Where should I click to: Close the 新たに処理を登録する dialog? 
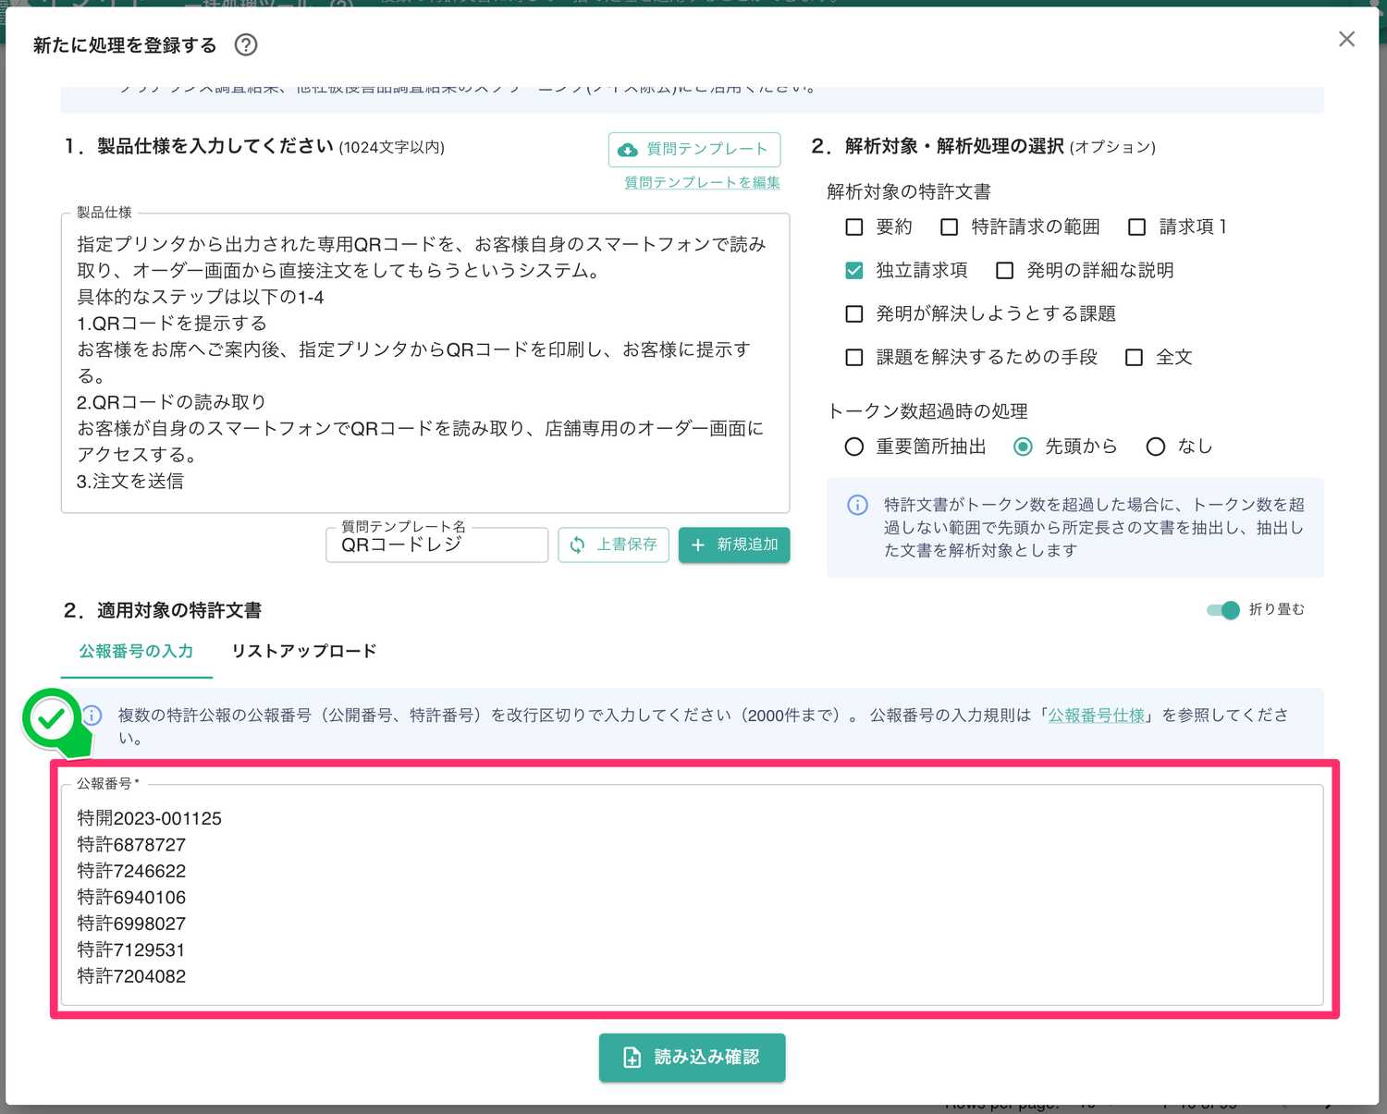1346,39
